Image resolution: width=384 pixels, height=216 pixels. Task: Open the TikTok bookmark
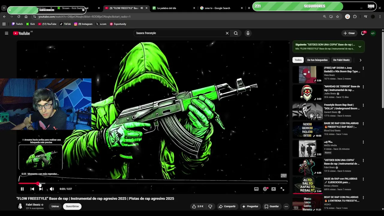click(x=65, y=24)
